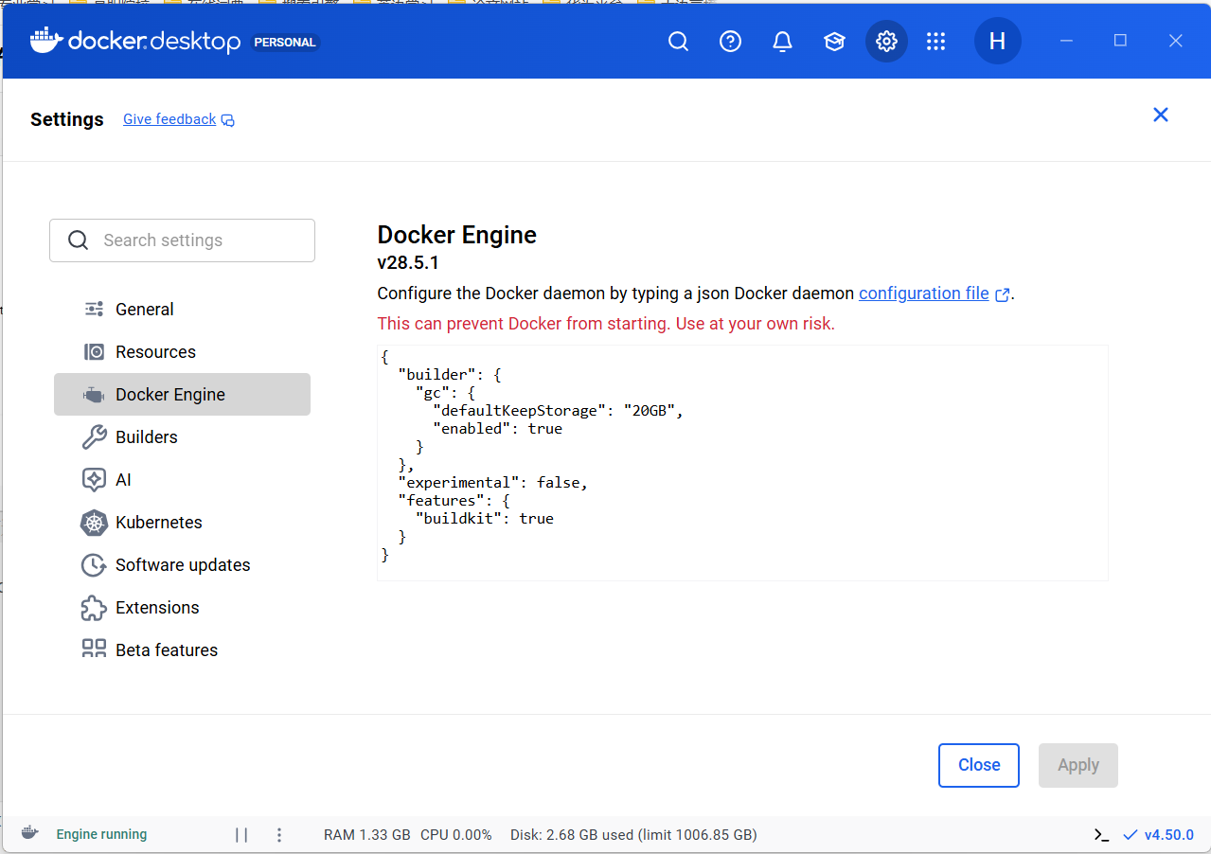Open Software updates section
Screen dimensions: 1211x854
(x=182, y=564)
